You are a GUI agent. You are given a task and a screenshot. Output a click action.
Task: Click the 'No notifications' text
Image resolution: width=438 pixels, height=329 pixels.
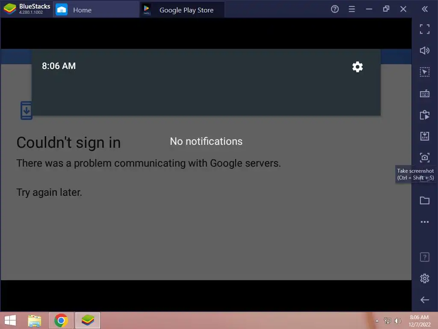pyautogui.click(x=206, y=141)
